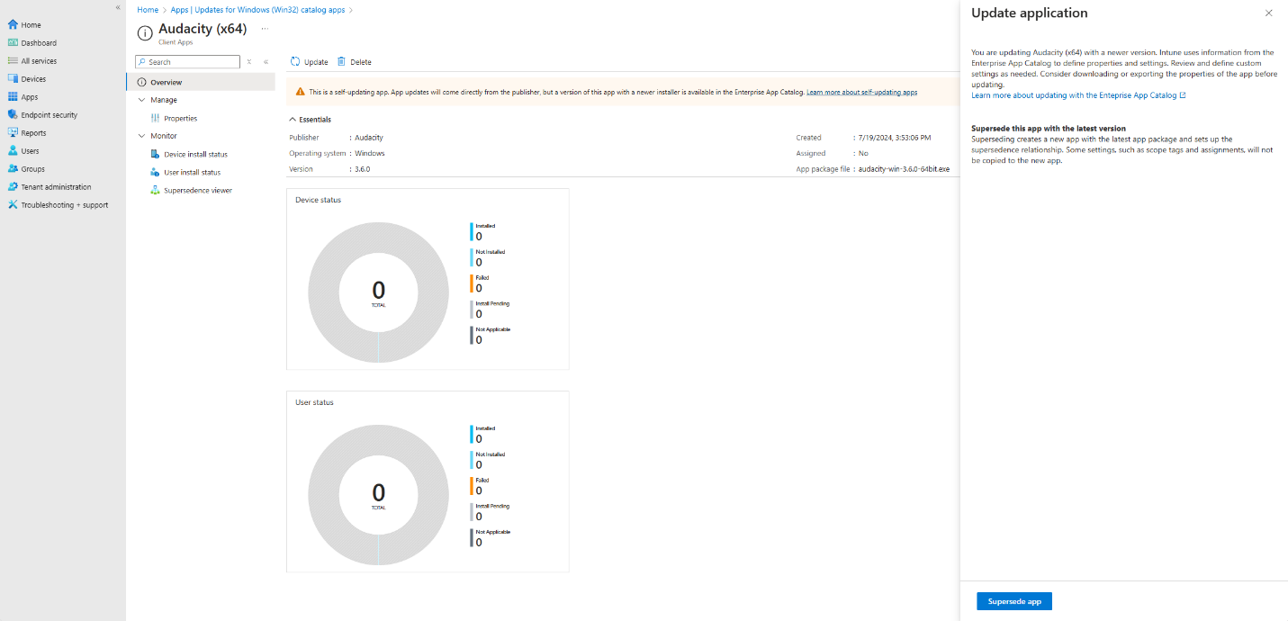Close the Update application panel
1288x621 pixels.
coord(1269,13)
